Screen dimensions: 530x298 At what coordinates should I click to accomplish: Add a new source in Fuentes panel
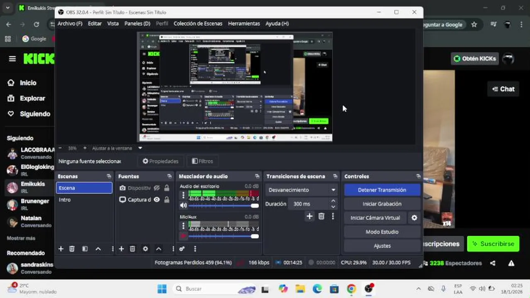coord(121,249)
